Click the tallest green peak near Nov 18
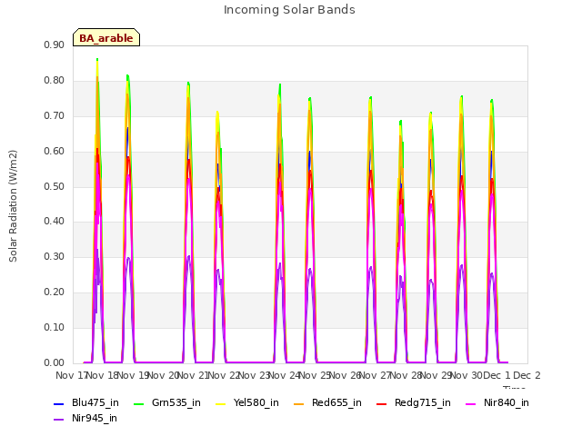 click(x=97, y=59)
